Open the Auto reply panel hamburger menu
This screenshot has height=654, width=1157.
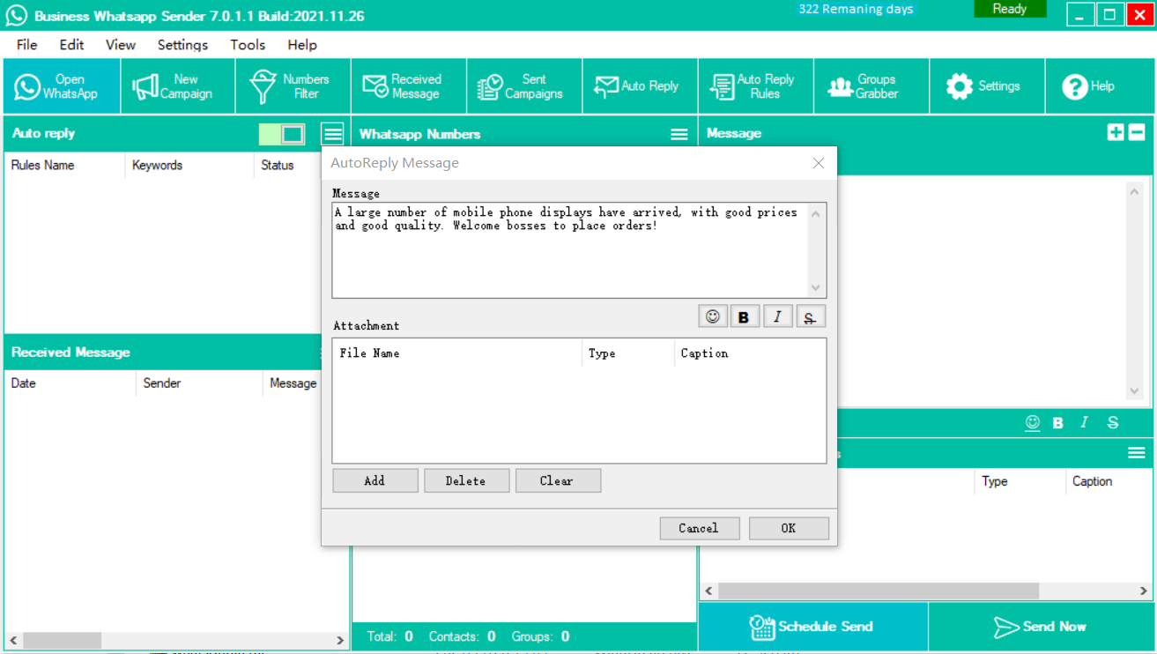click(x=332, y=134)
